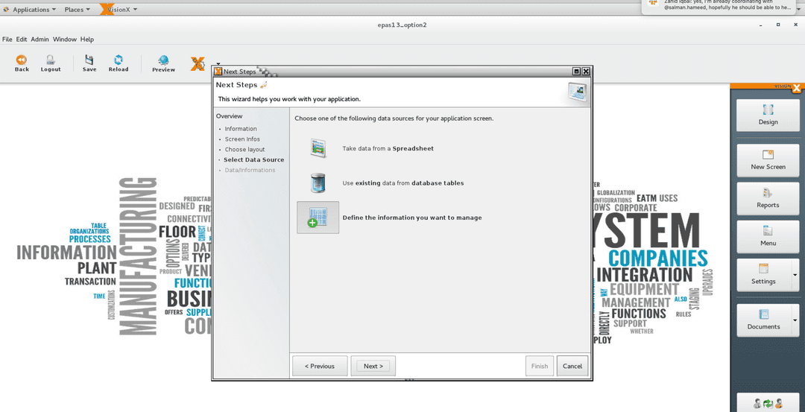805x412 pixels.
Task: Open Preview with the globe icon
Action: [163, 61]
